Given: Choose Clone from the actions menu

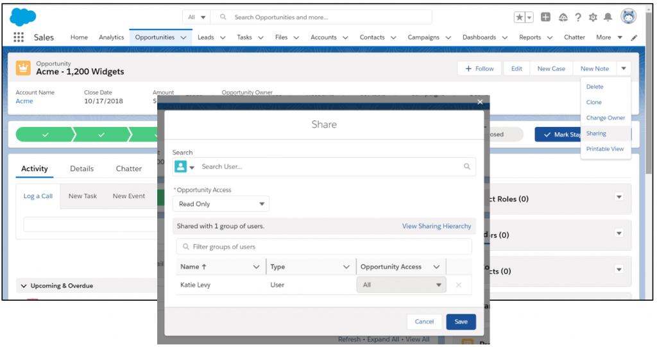Looking at the screenshot, I should tap(593, 102).
